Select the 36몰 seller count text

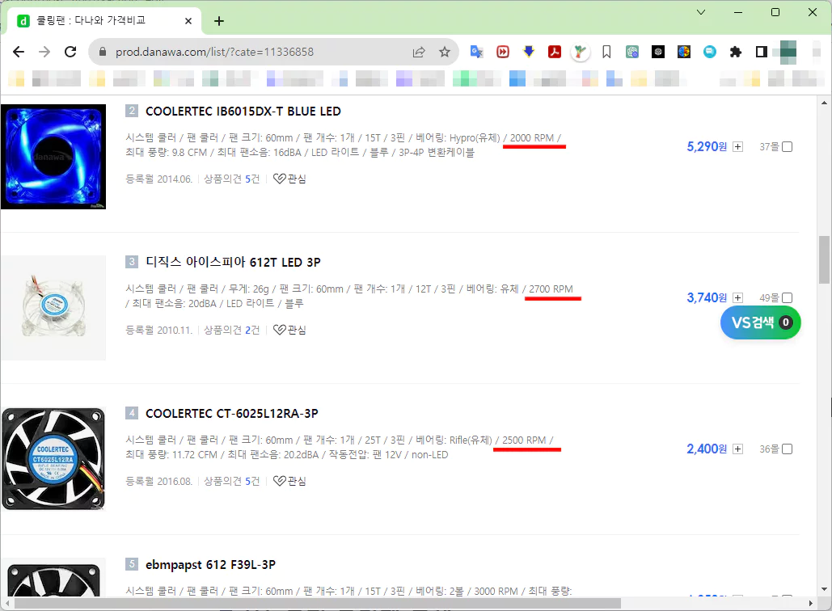point(769,449)
